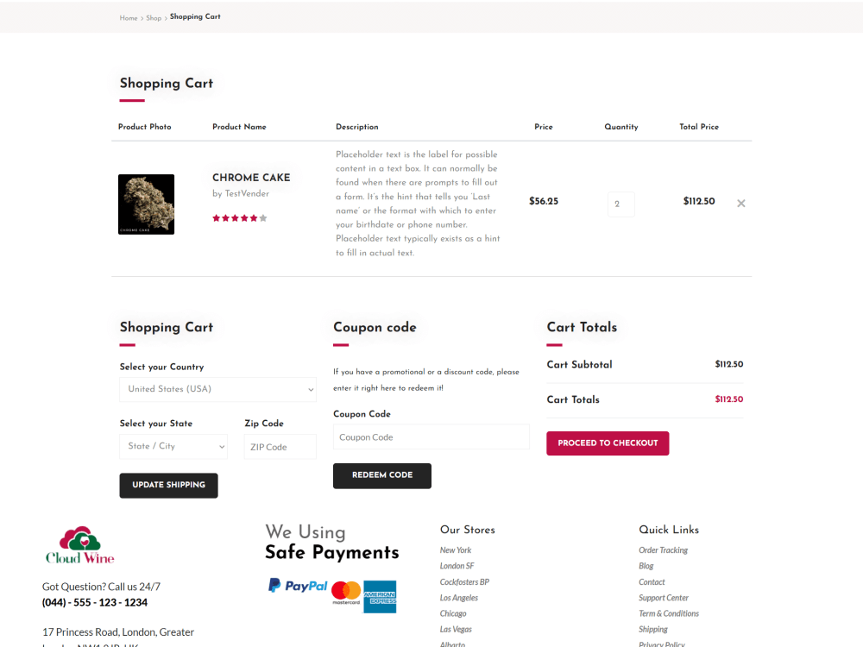Screen dimensions: 863x647
Task: Open the Select your Country dropdown
Action: [217, 389]
